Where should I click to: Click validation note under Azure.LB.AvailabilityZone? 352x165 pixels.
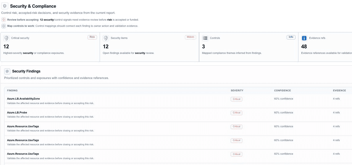point(51,103)
